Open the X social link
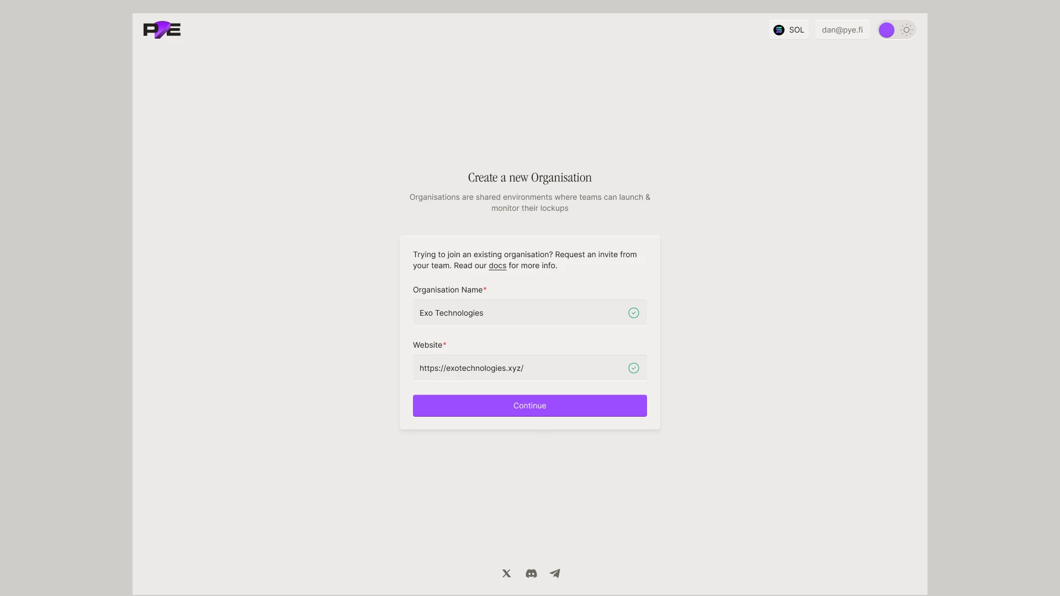 click(x=507, y=573)
